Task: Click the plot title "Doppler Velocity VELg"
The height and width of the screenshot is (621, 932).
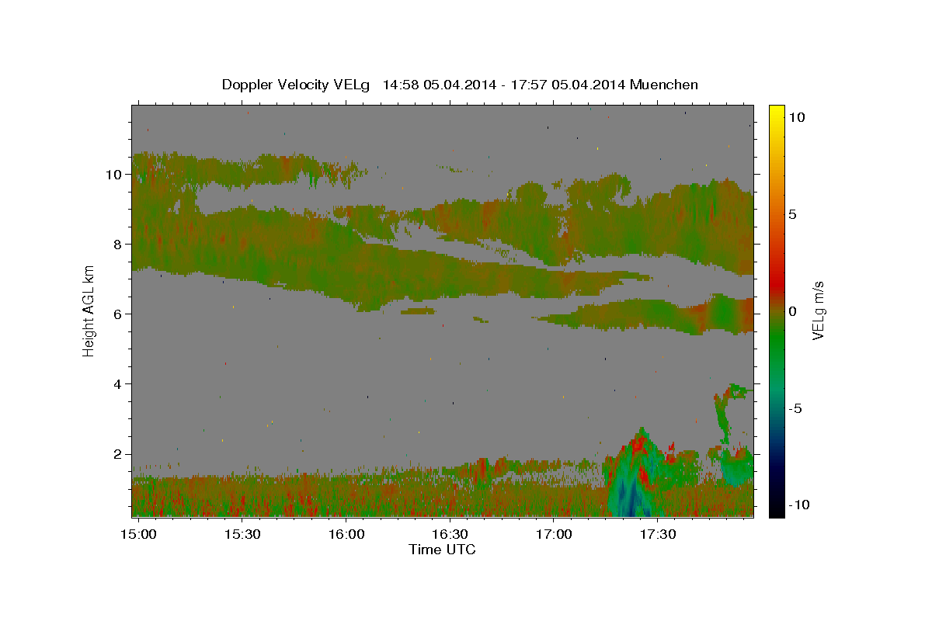Action: pyautogui.click(x=296, y=85)
